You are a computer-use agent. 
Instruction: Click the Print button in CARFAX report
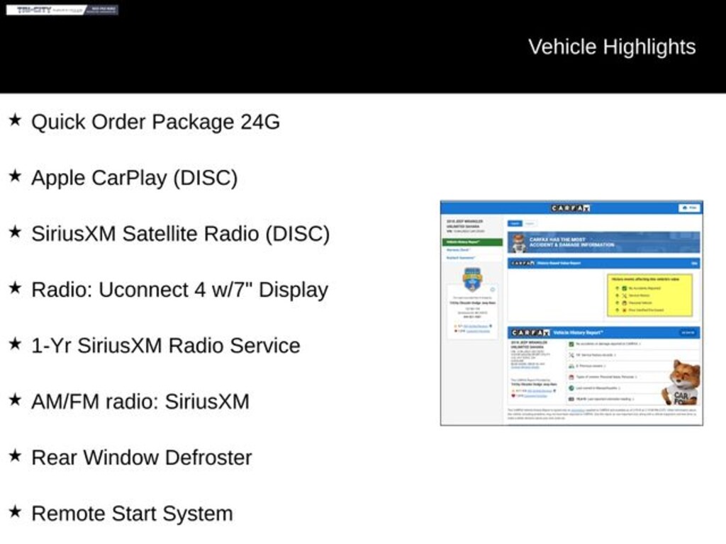click(x=688, y=208)
